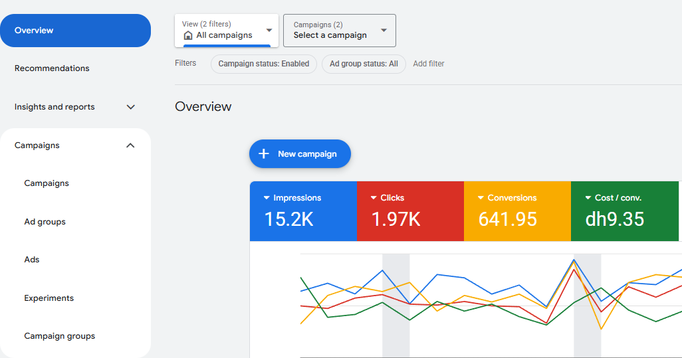Click the home icon in All campaigns view
This screenshot has height=358, width=682.
[188, 35]
